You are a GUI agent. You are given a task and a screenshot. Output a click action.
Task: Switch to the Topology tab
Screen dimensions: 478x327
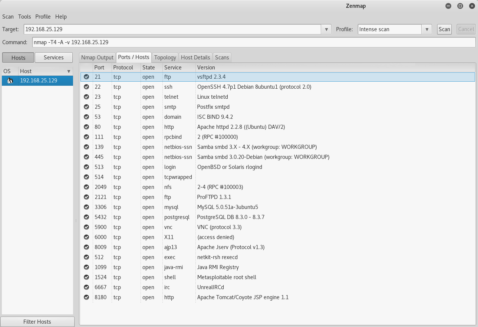point(165,58)
